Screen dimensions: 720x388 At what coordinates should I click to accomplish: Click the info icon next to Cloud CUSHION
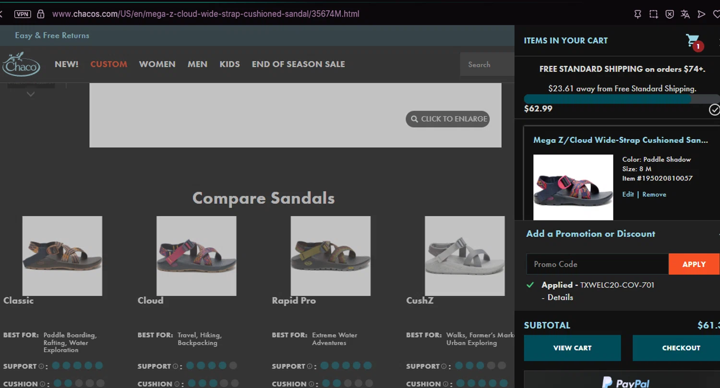(177, 384)
